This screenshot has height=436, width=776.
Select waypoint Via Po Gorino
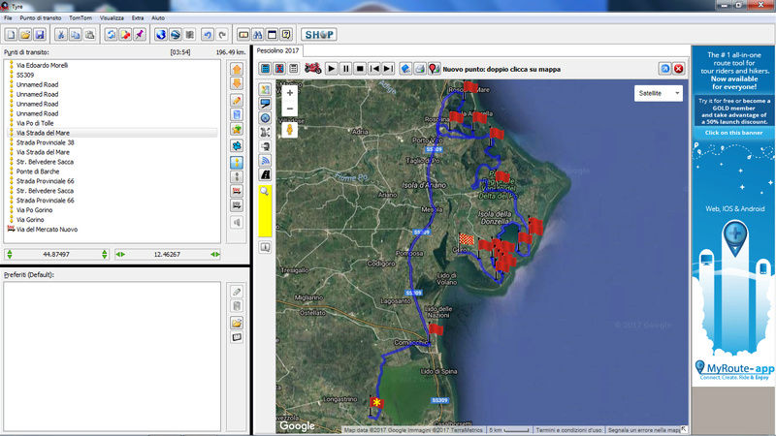click(34, 210)
